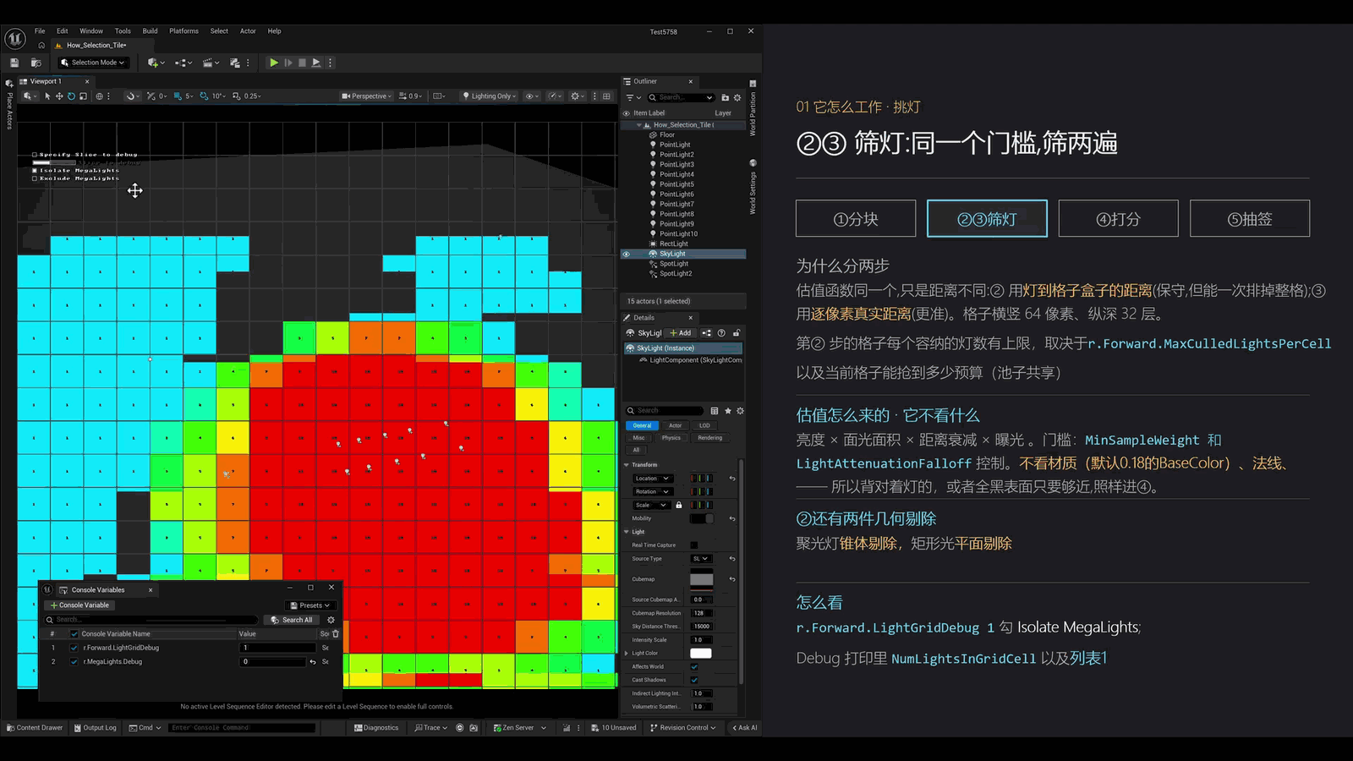The height and width of the screenshot is (761, 1353).
Task: Click the Light Color white swatch
Action: coord(701,654)
